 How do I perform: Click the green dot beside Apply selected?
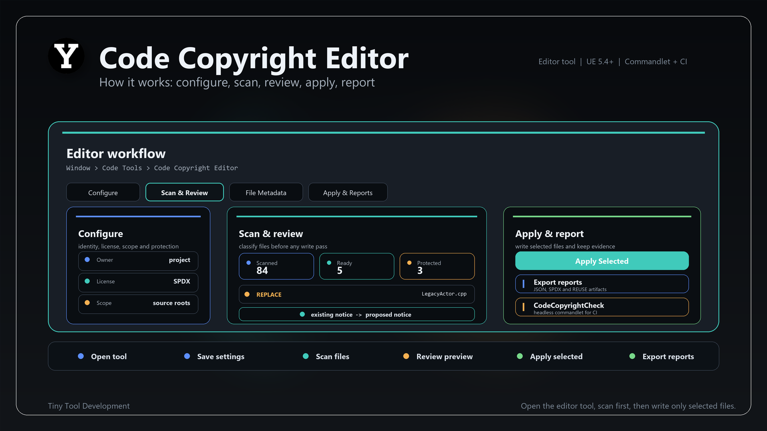520,356
